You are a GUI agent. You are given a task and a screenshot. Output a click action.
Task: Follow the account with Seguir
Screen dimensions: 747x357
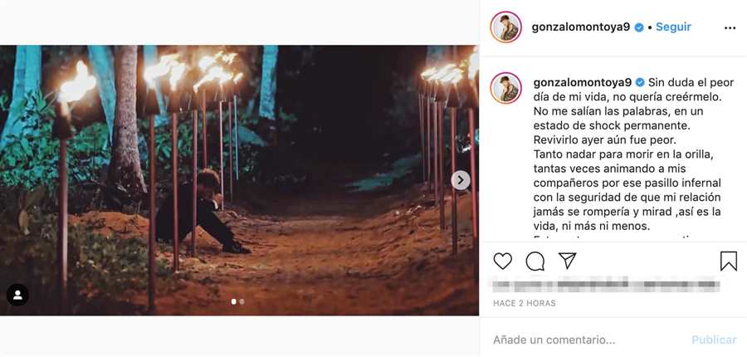(673, 27)
